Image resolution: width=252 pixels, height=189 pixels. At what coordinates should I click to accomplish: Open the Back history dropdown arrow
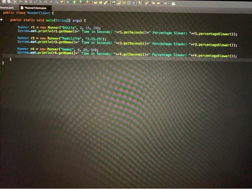(162, 3)
